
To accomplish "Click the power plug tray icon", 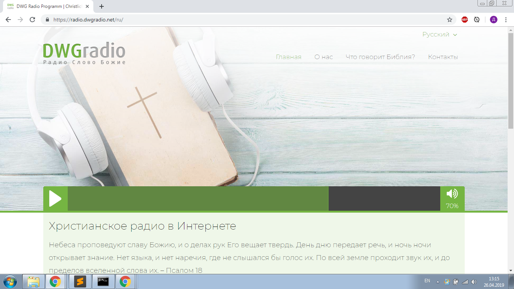I will [456, 281].
